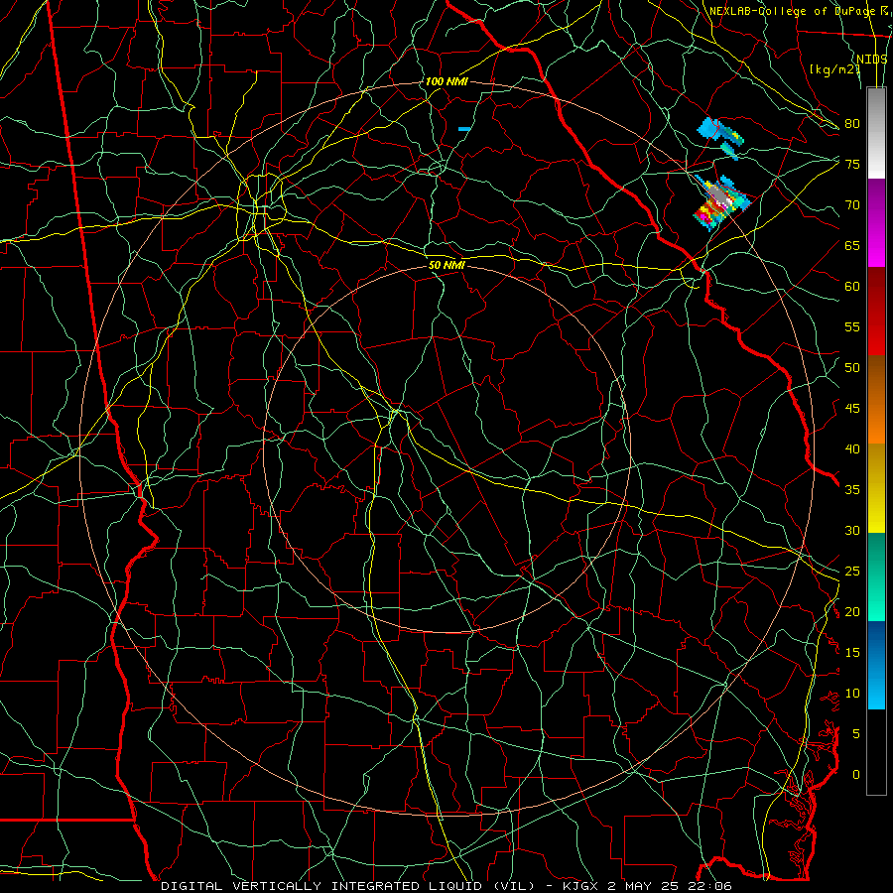893x893 pixels.
Task: Click the 5 value on the legend
Action: 856,734
